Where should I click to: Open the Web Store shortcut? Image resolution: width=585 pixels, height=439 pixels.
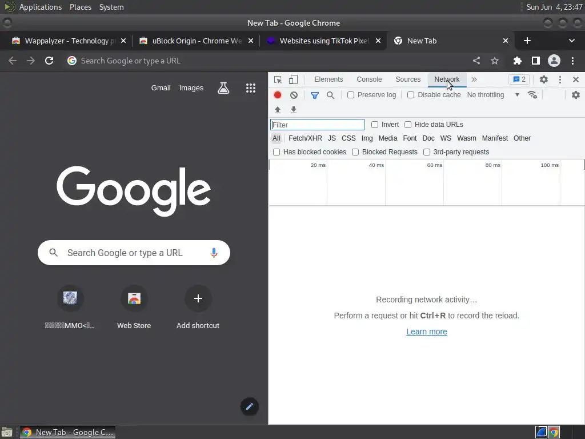tap(134, 308)
